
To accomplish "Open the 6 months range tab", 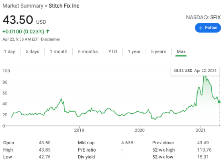I will [88, 51].
